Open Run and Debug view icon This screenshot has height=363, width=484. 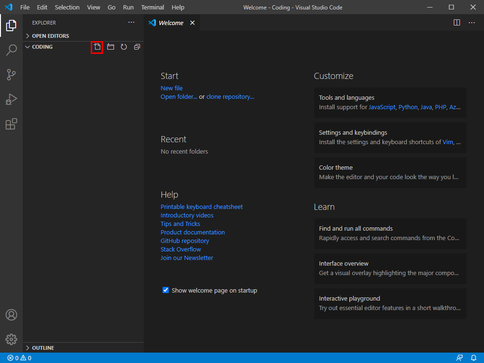click(x=11, y=99)
